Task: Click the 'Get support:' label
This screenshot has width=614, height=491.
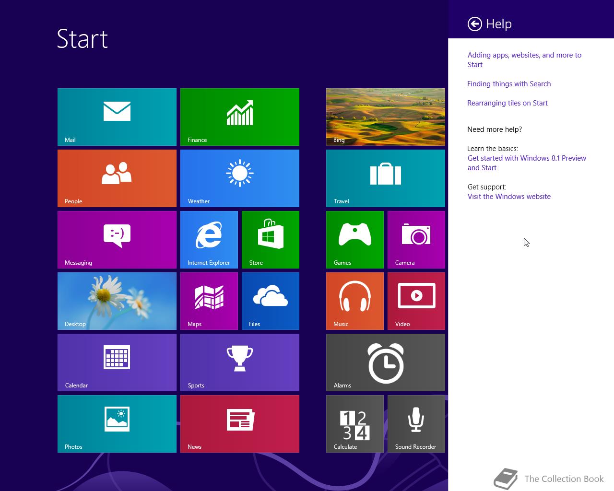Action: (487, 187)
